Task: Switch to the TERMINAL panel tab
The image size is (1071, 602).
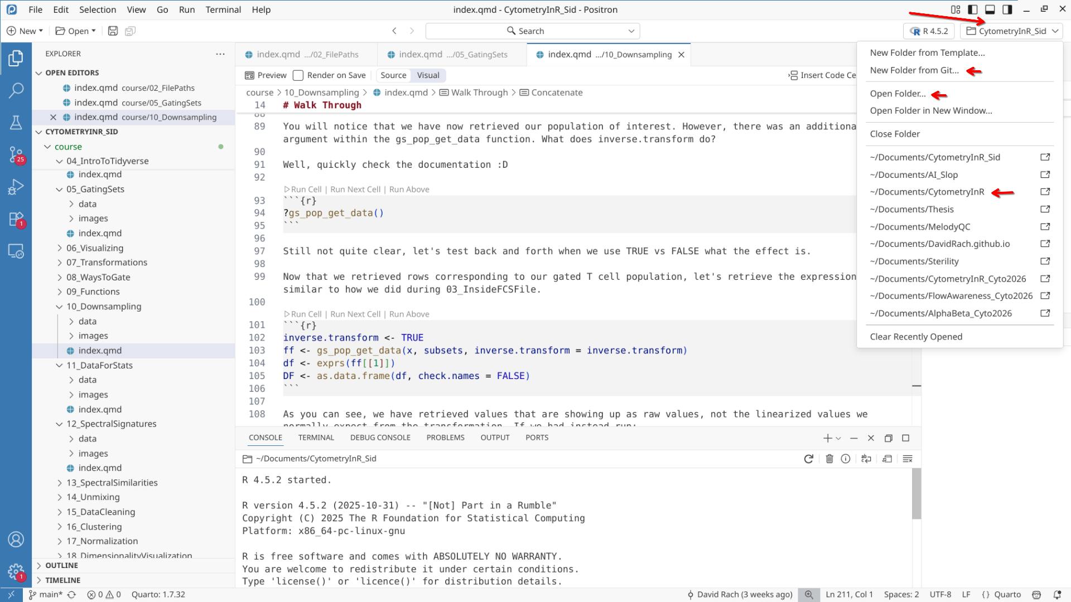Action: 316,438
